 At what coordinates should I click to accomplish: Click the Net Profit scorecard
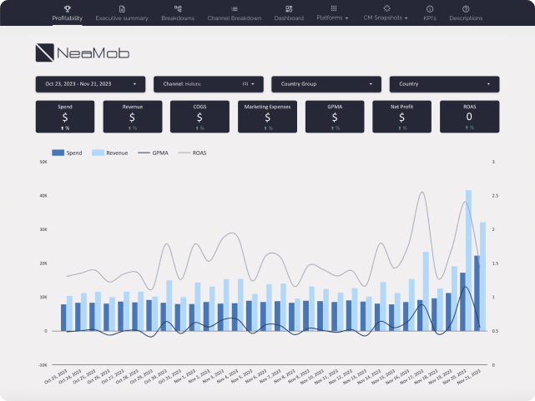pos(401,117)
